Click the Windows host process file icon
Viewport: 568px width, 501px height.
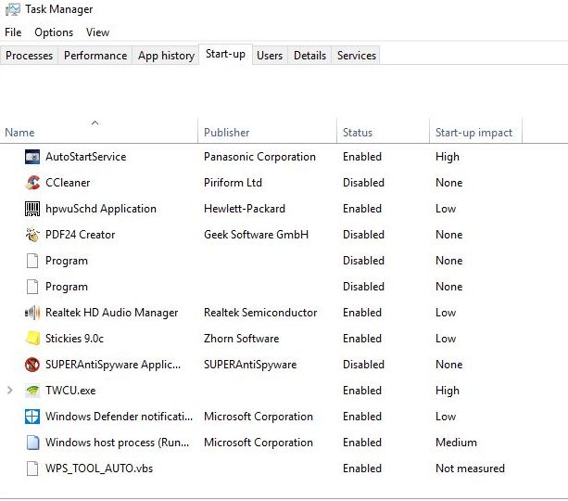tap(32, 443)
